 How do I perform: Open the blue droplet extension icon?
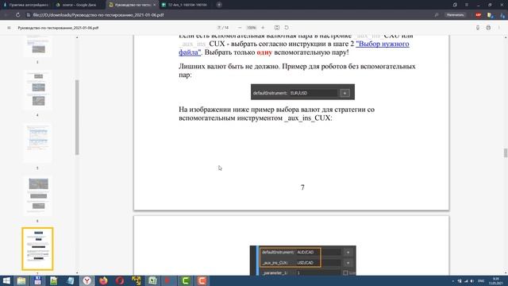coord(502,15)
